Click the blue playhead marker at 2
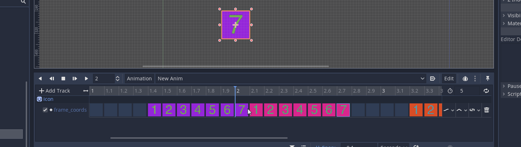 point(235,88)
